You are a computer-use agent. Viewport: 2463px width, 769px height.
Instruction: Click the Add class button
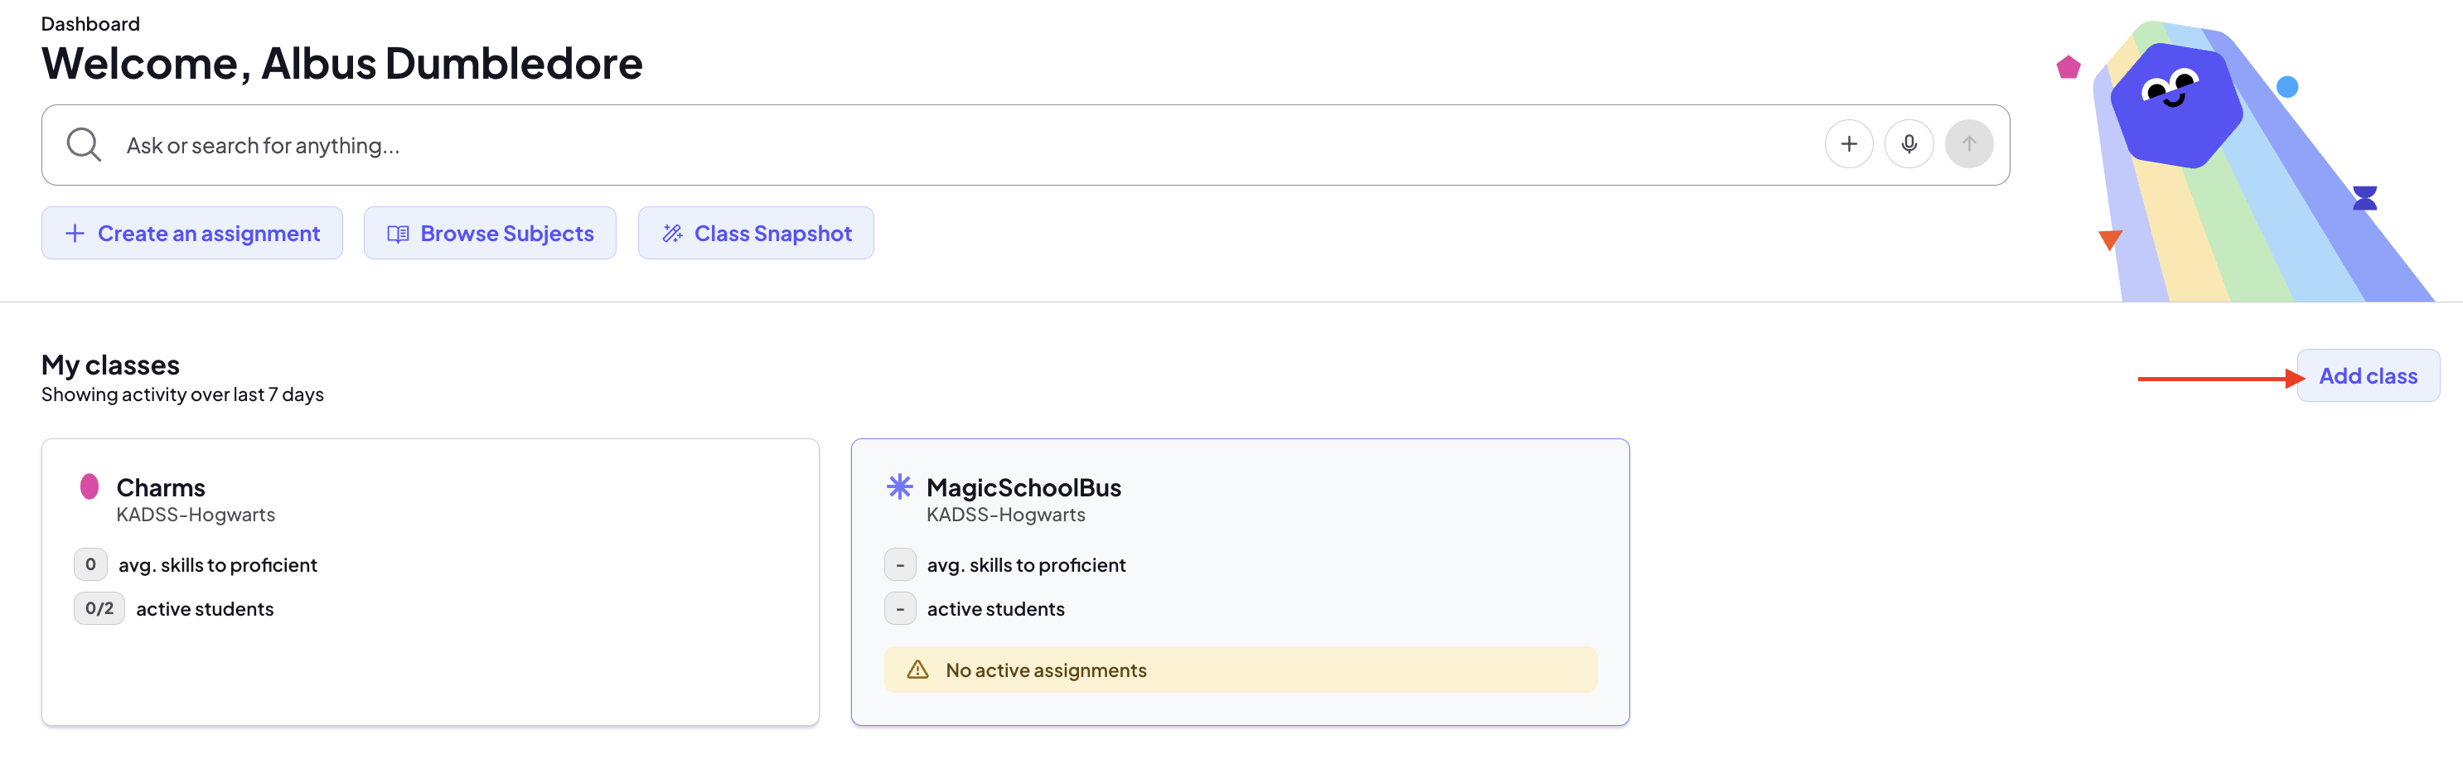pos(2368,376)
